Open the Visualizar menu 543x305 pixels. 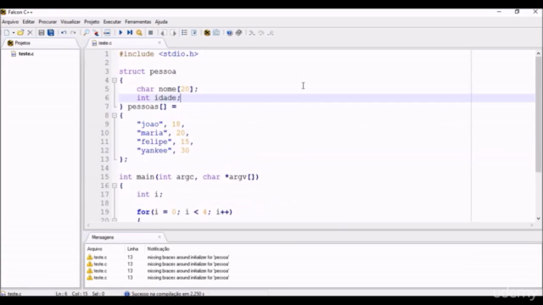[70, 22]
